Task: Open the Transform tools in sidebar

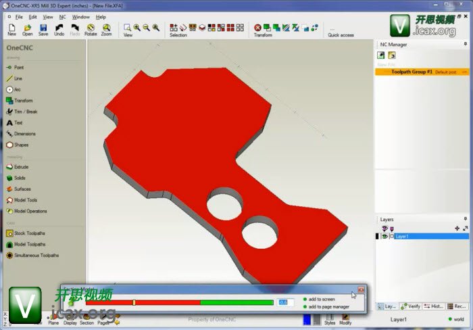Action: click(20, 101)
